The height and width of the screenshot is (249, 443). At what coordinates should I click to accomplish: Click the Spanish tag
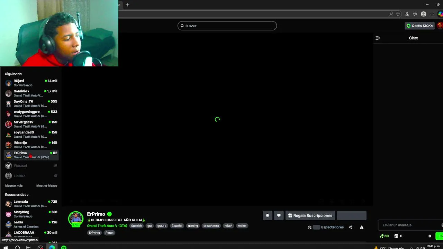(x=136, y=226)
